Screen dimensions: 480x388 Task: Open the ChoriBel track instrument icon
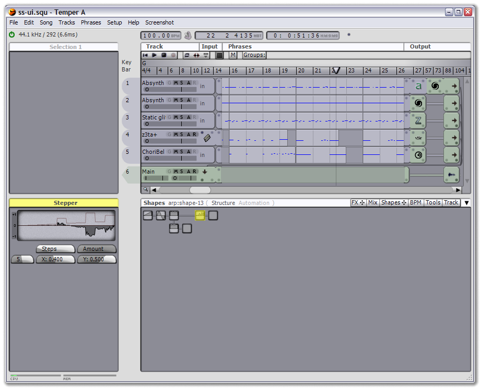[418, 155]
